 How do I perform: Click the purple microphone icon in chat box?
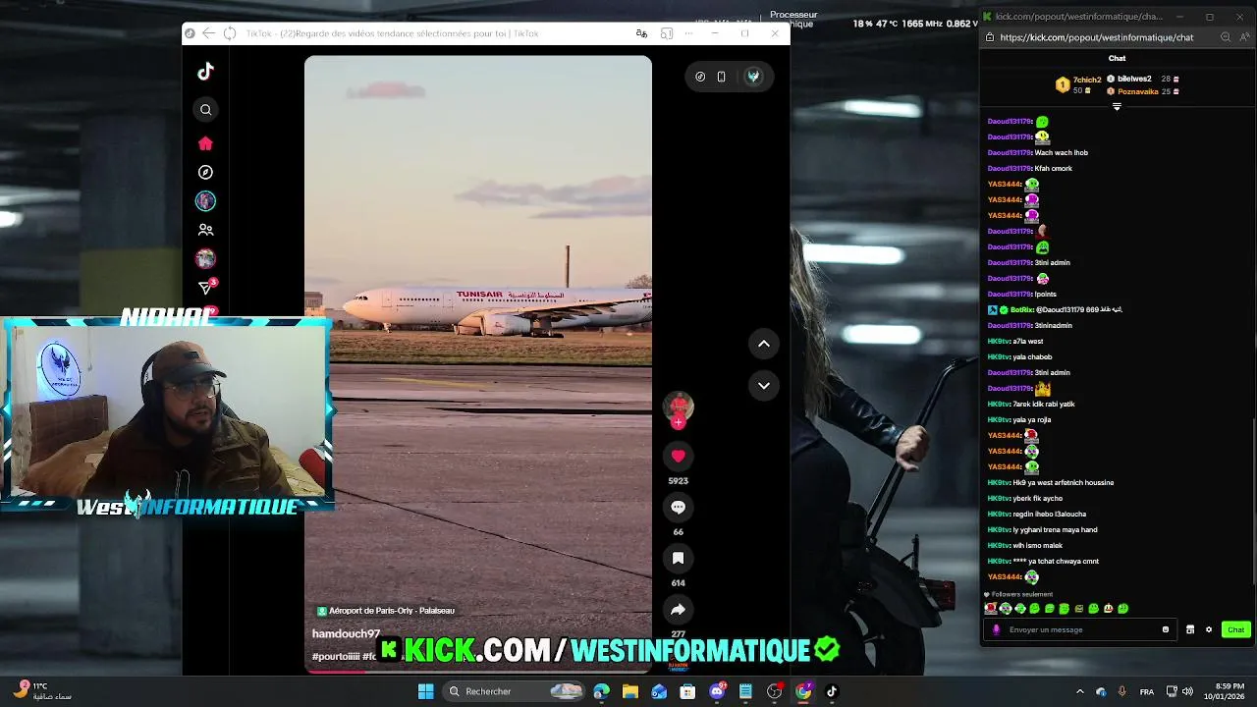tap(996, 629)
